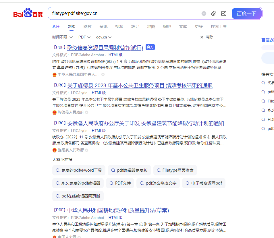Click 清除 to clear filters
The width and height of the screenshot is (274, 238).
207,37
